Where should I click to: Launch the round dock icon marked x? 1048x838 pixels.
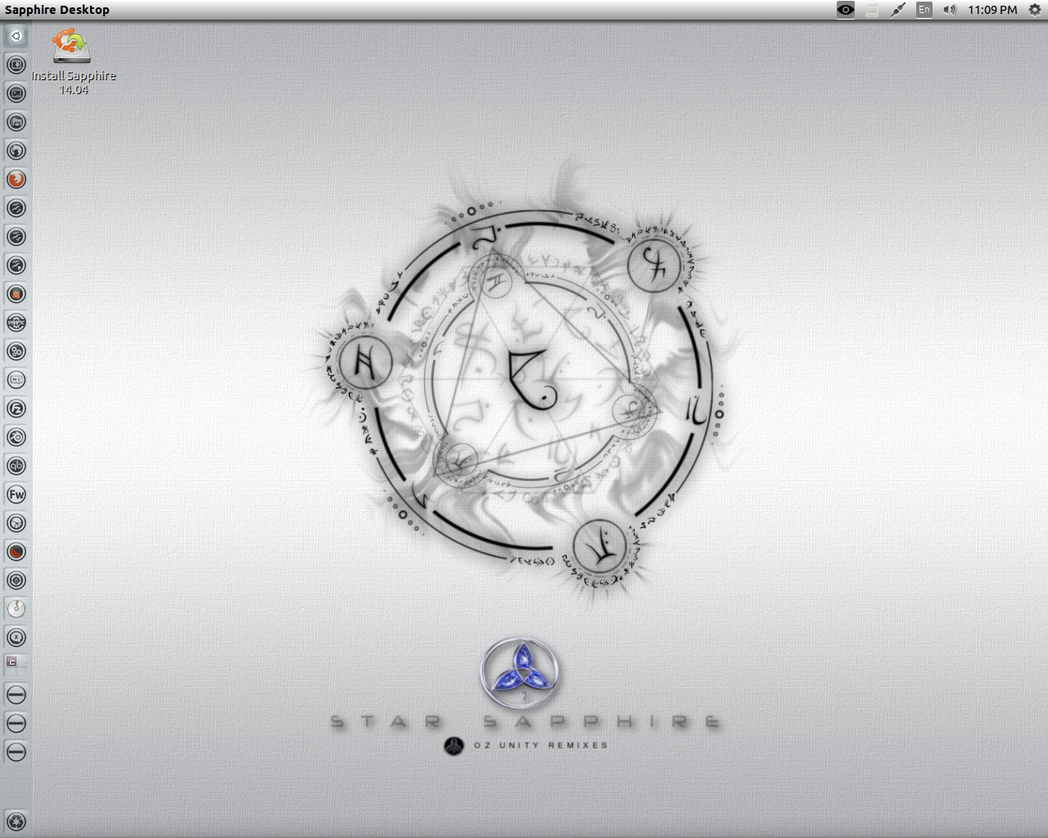pos(16,638)
